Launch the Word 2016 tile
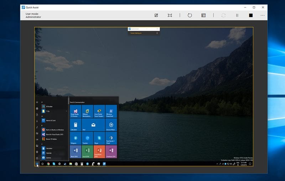Viewport: 285px width, 181px height. [x=76, y=151]
